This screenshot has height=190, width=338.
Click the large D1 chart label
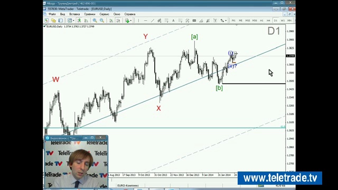tap(274, 31)
